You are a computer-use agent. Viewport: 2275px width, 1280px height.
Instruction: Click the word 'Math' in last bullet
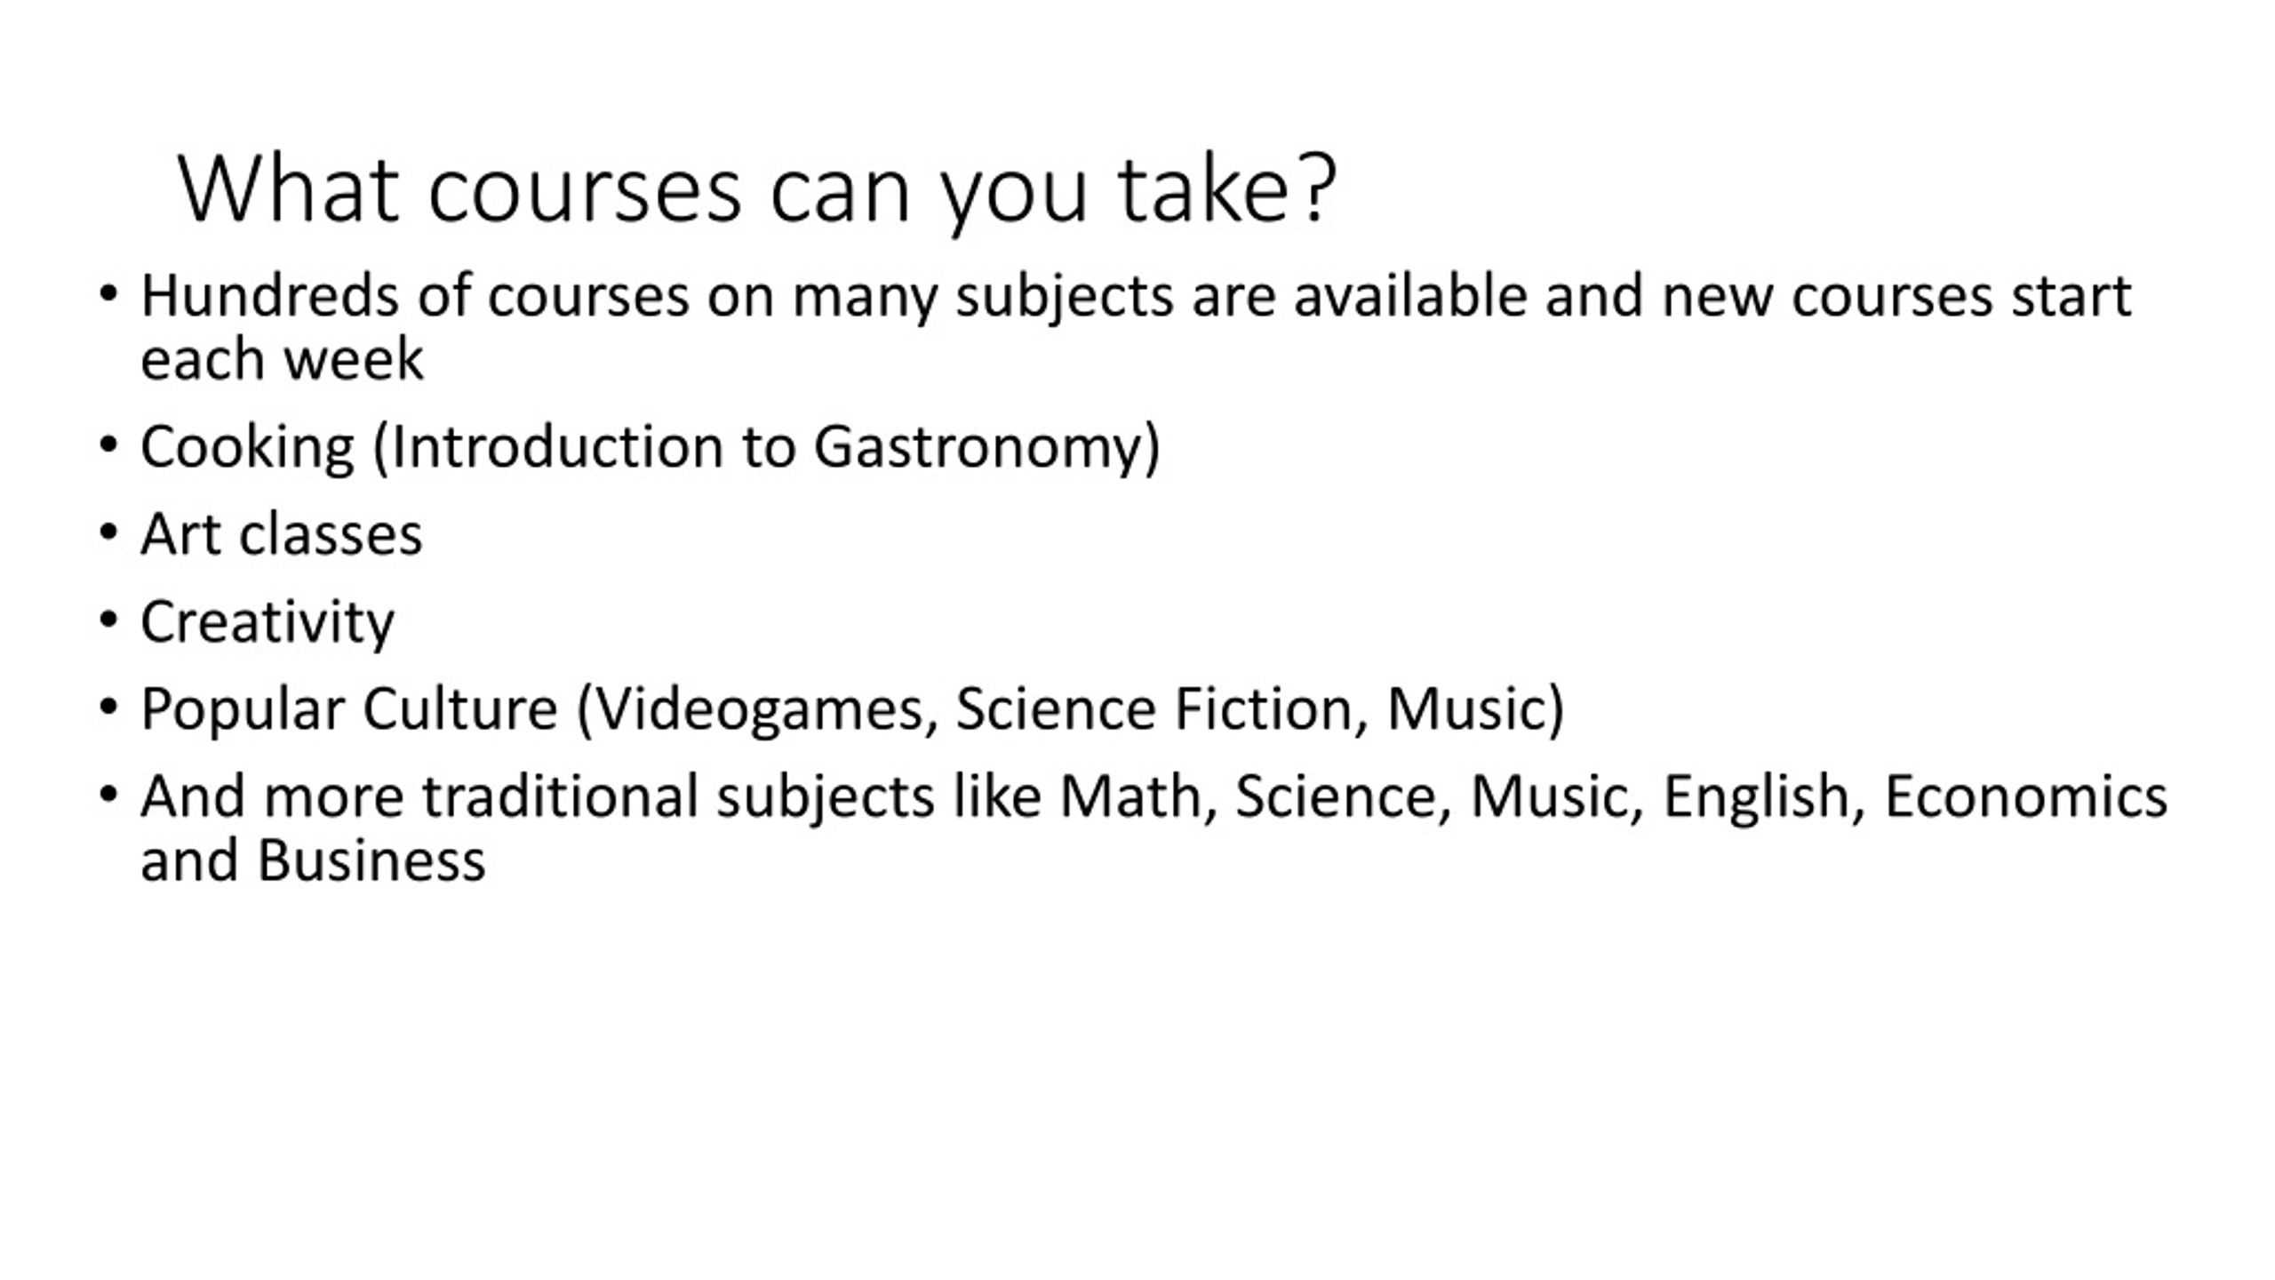tap(1130, 796)
